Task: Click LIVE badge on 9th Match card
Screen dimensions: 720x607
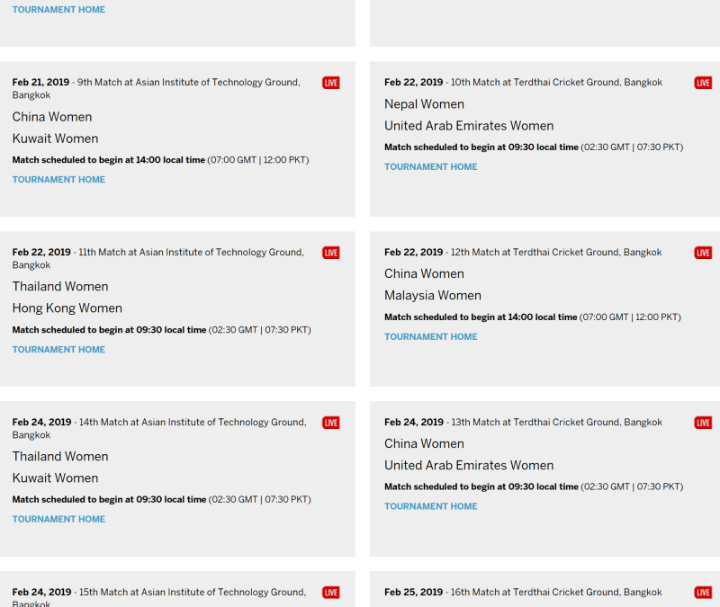Action: coord(330,83)
